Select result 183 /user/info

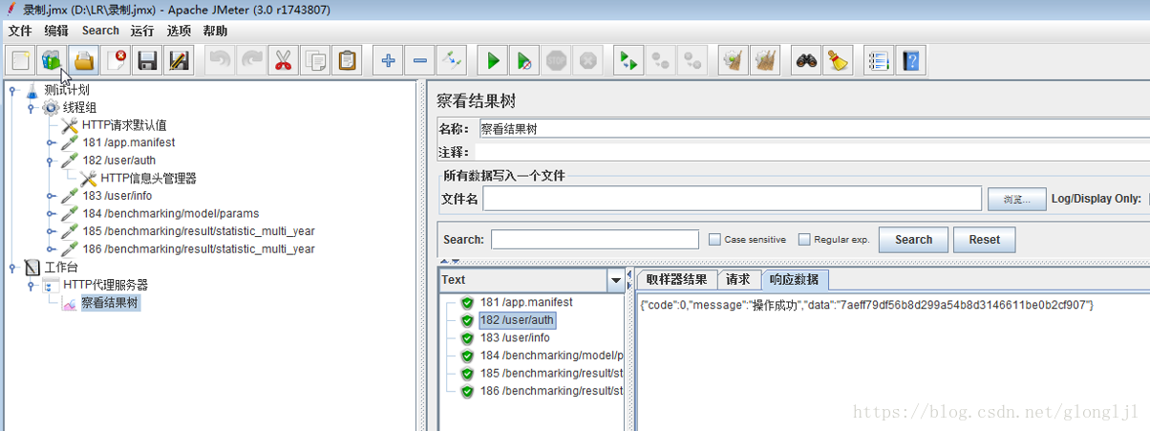(515, 337)
